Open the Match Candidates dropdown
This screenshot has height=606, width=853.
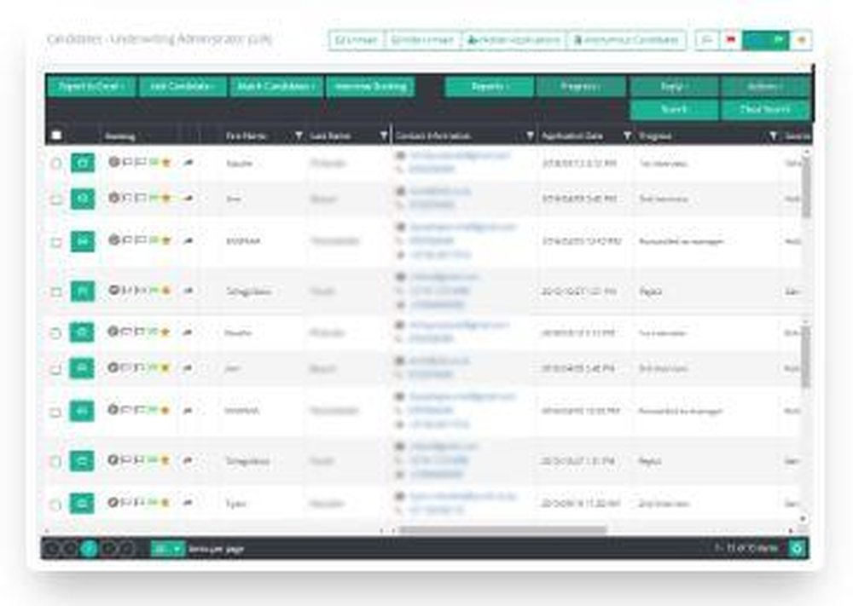(276, 86)
